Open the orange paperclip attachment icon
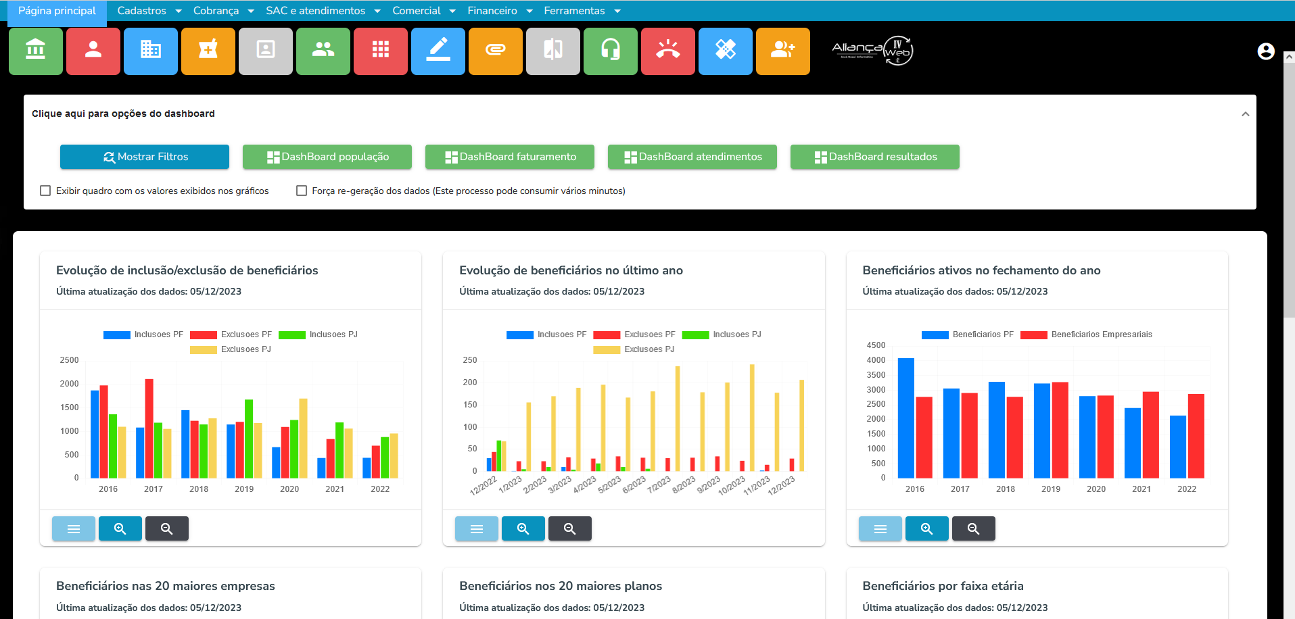The width and height of the screenshot is (1295, 619). coord(495,51)
